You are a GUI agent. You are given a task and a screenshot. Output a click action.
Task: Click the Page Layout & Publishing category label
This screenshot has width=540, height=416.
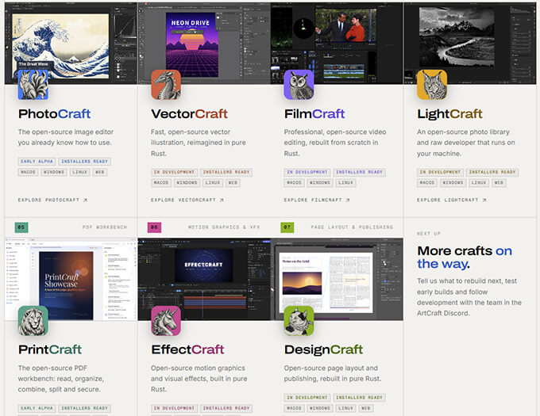352,227
